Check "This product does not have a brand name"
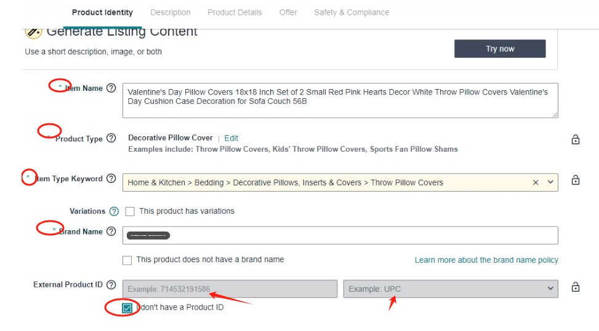Screen dimensions: 599x331 coord(127,260)
